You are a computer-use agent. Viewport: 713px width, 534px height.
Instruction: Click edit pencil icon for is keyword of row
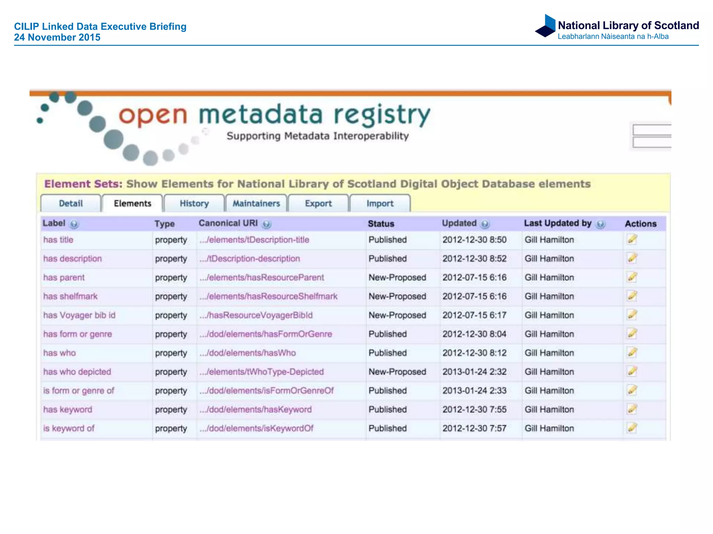[x=632, y=428]
